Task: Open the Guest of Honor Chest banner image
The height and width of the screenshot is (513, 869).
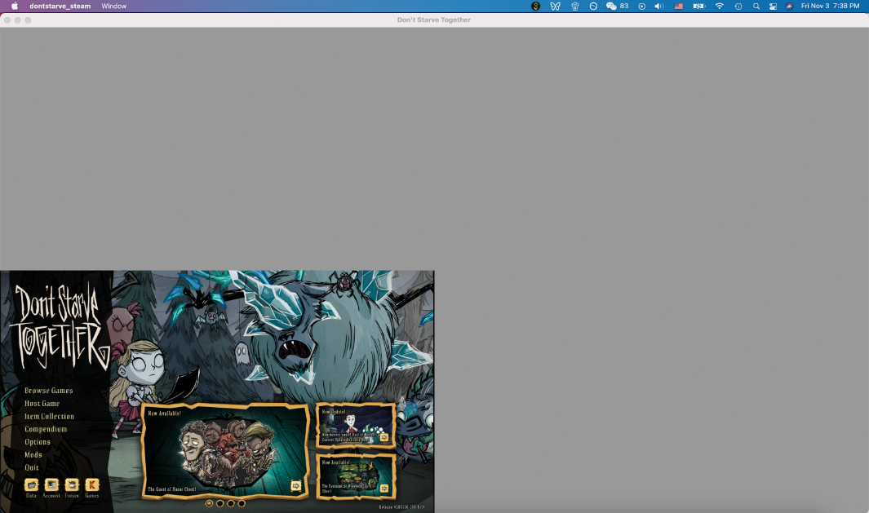Action: pyautogui.click(x=225, y=450)
